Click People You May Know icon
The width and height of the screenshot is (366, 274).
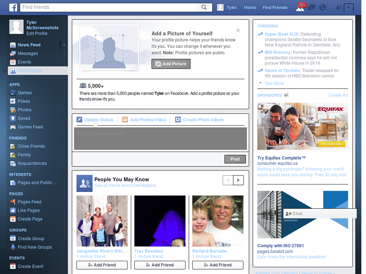(x=84, y=183)
